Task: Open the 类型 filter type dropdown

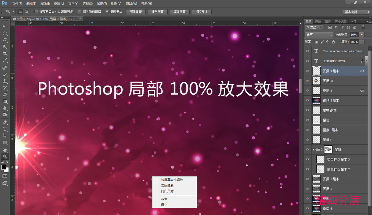Action: [x=314, y=27]
